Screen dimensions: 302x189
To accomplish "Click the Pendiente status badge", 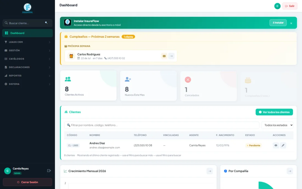I will point(253,146).
